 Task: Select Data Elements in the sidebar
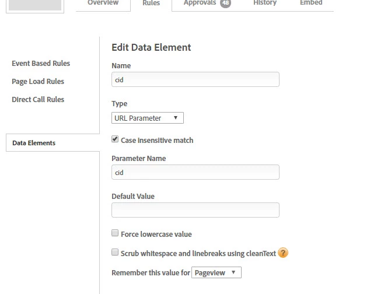(34, 143)
